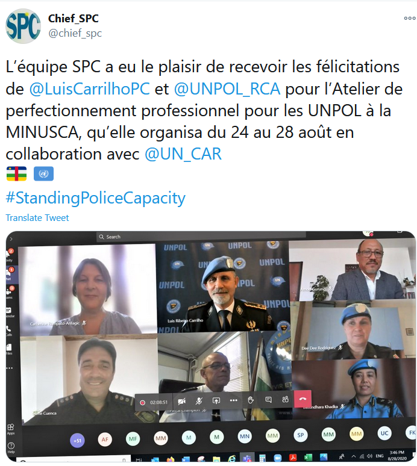Click the Help icon in Teams sidebar
Image resolution: width=417 pixels, height=466 pixels.
tap(11, 447)
